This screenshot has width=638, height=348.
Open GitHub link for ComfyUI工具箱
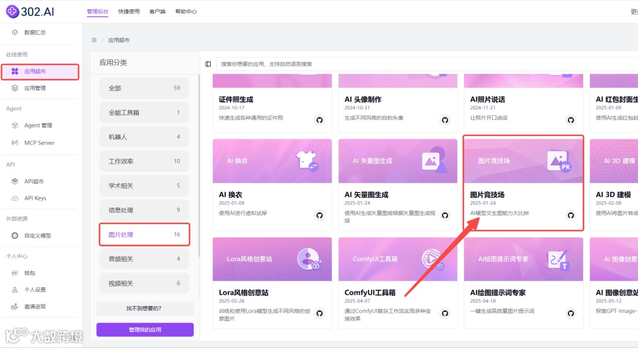coord(445,313)
